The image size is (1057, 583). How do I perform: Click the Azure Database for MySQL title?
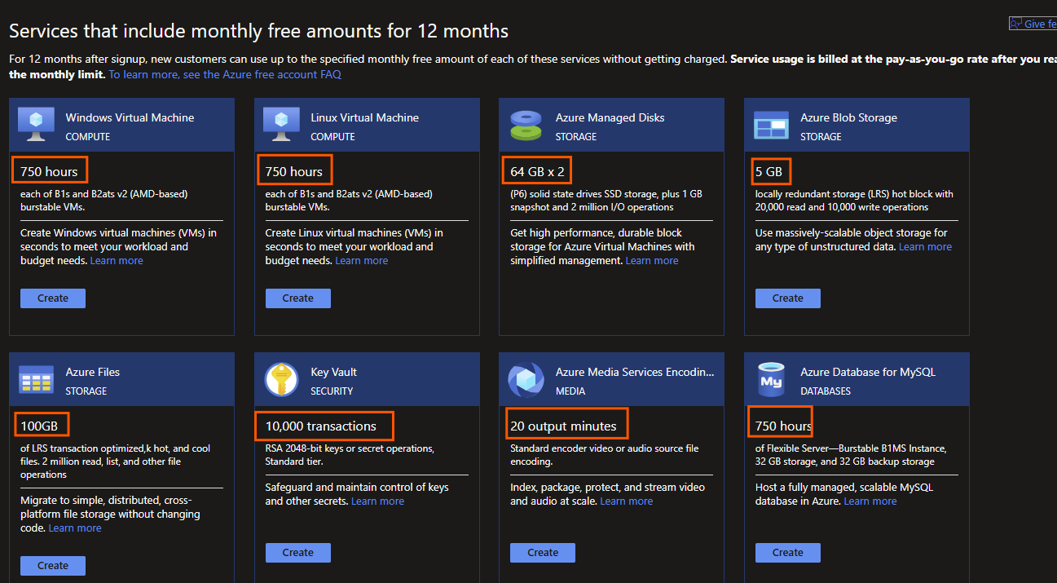[x=868, y=372]
